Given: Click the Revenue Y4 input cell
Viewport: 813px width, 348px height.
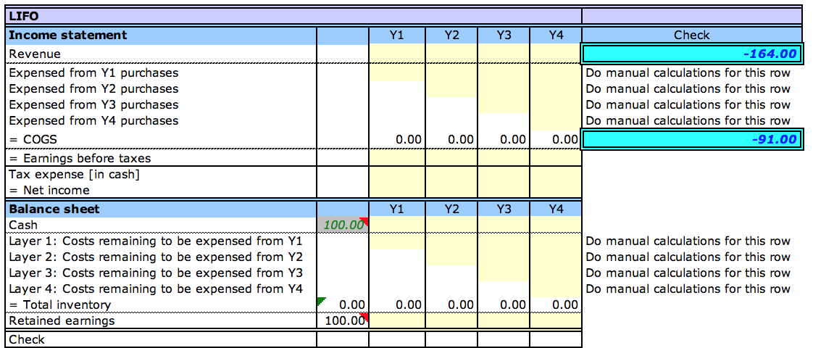Looking at the screenshot, I should 555,54.
